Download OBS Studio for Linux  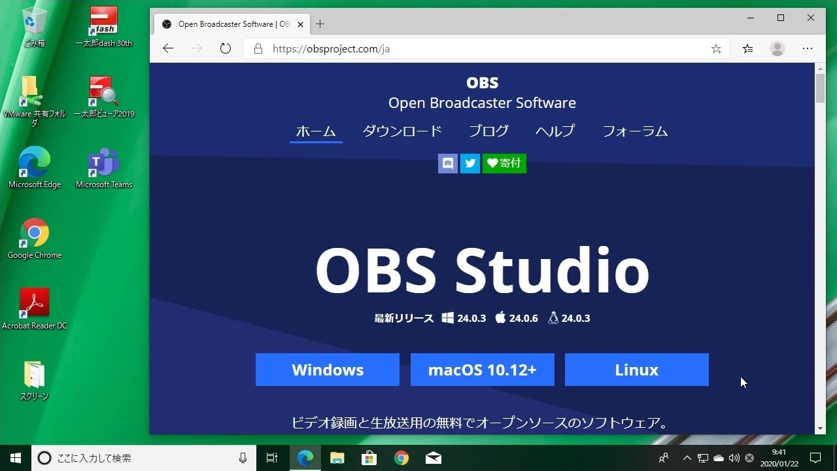[x=637, y=370]
